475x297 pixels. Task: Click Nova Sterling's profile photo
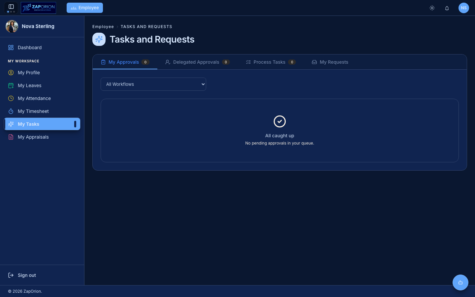click(x=12, y=26)
